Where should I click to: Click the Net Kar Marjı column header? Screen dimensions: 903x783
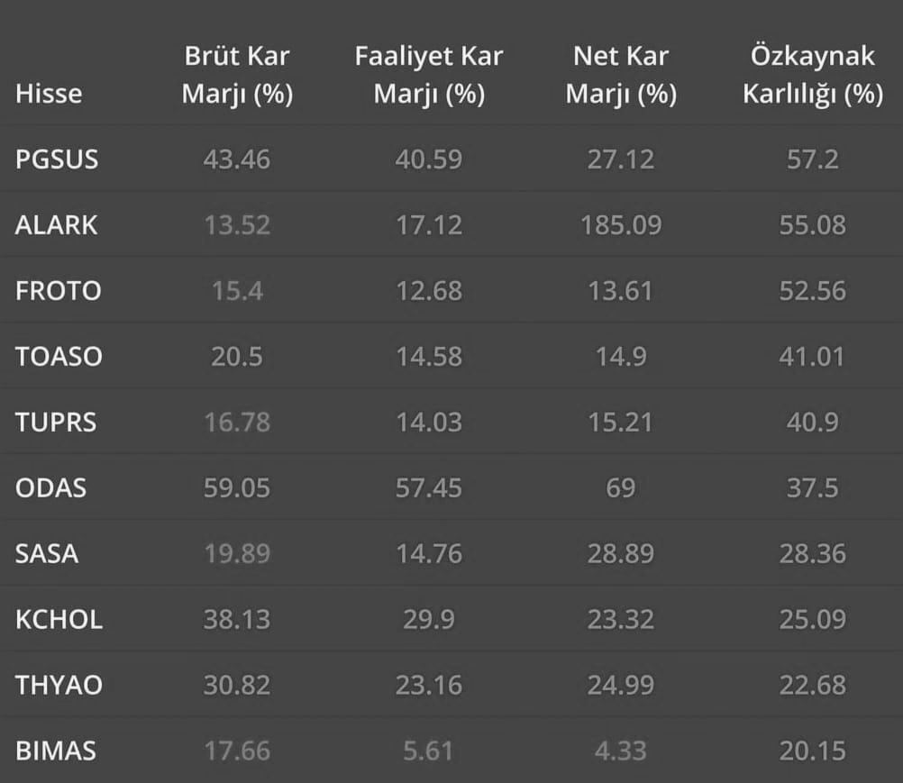(x=621, y=75)
